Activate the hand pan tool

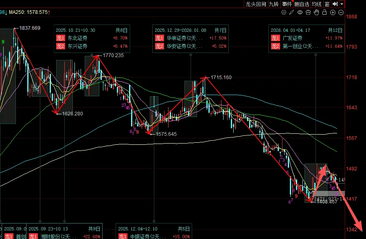point(316,12)
